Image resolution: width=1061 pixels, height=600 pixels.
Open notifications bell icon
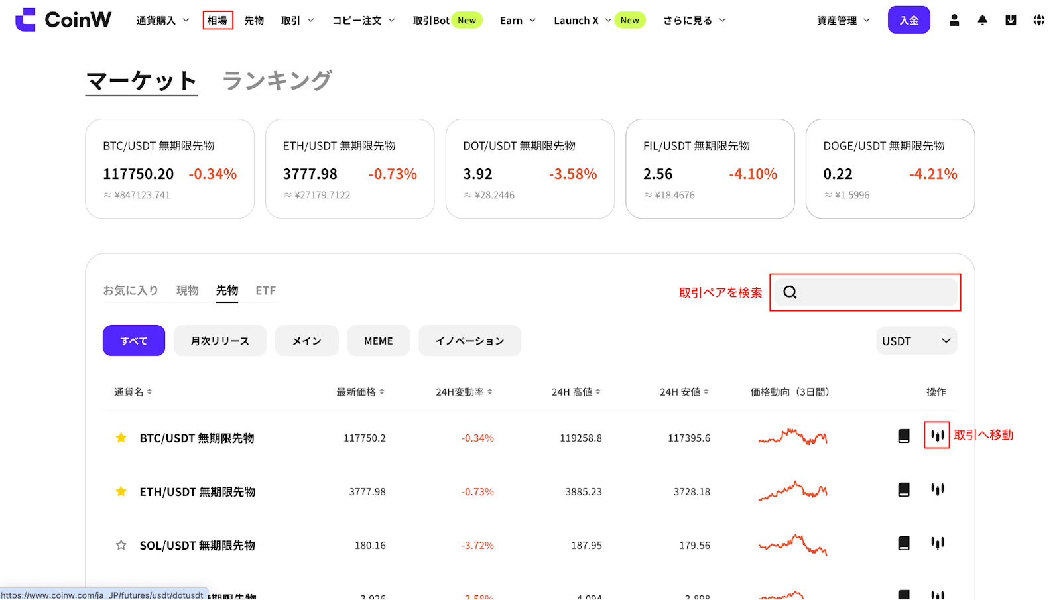983,20
